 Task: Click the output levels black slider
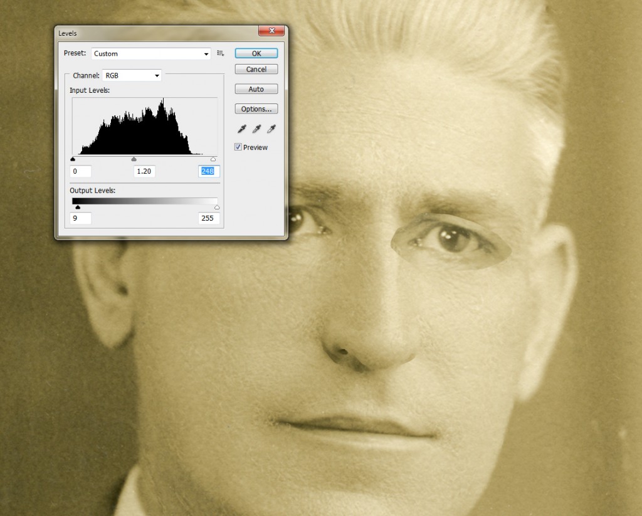click(78, 208)
